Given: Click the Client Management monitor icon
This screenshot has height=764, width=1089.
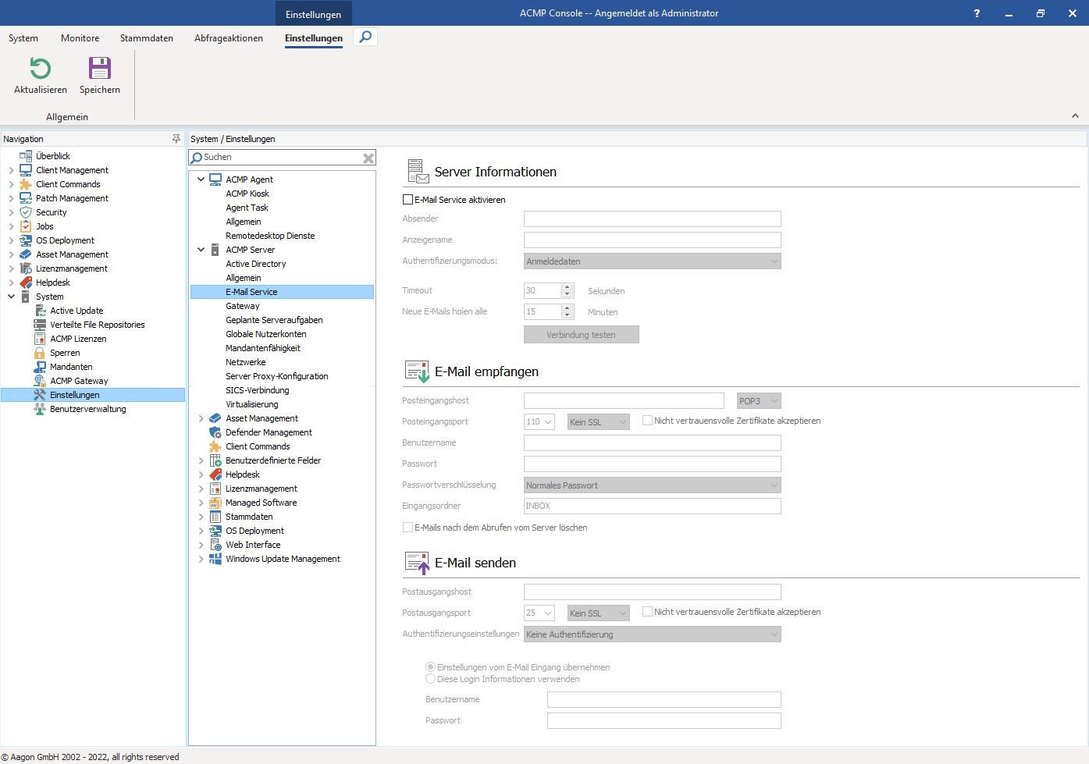Looking at the screenshot, I should pos(26,170).
